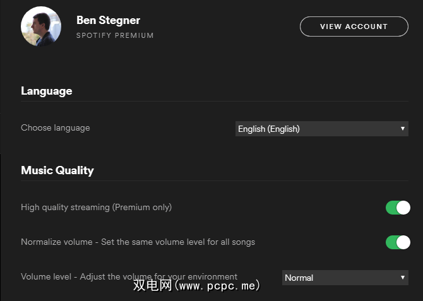Click the Spotify Premium subscription label

(115, 35)
